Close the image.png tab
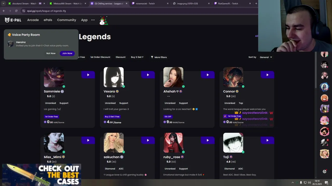 pos(209,4)
